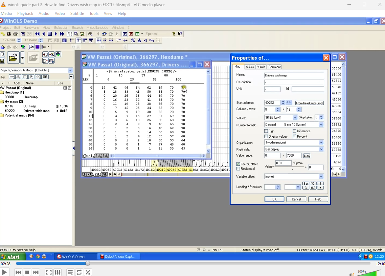
Task: Open VLC extended settings equalizer icon
Action: coord(58,272)
